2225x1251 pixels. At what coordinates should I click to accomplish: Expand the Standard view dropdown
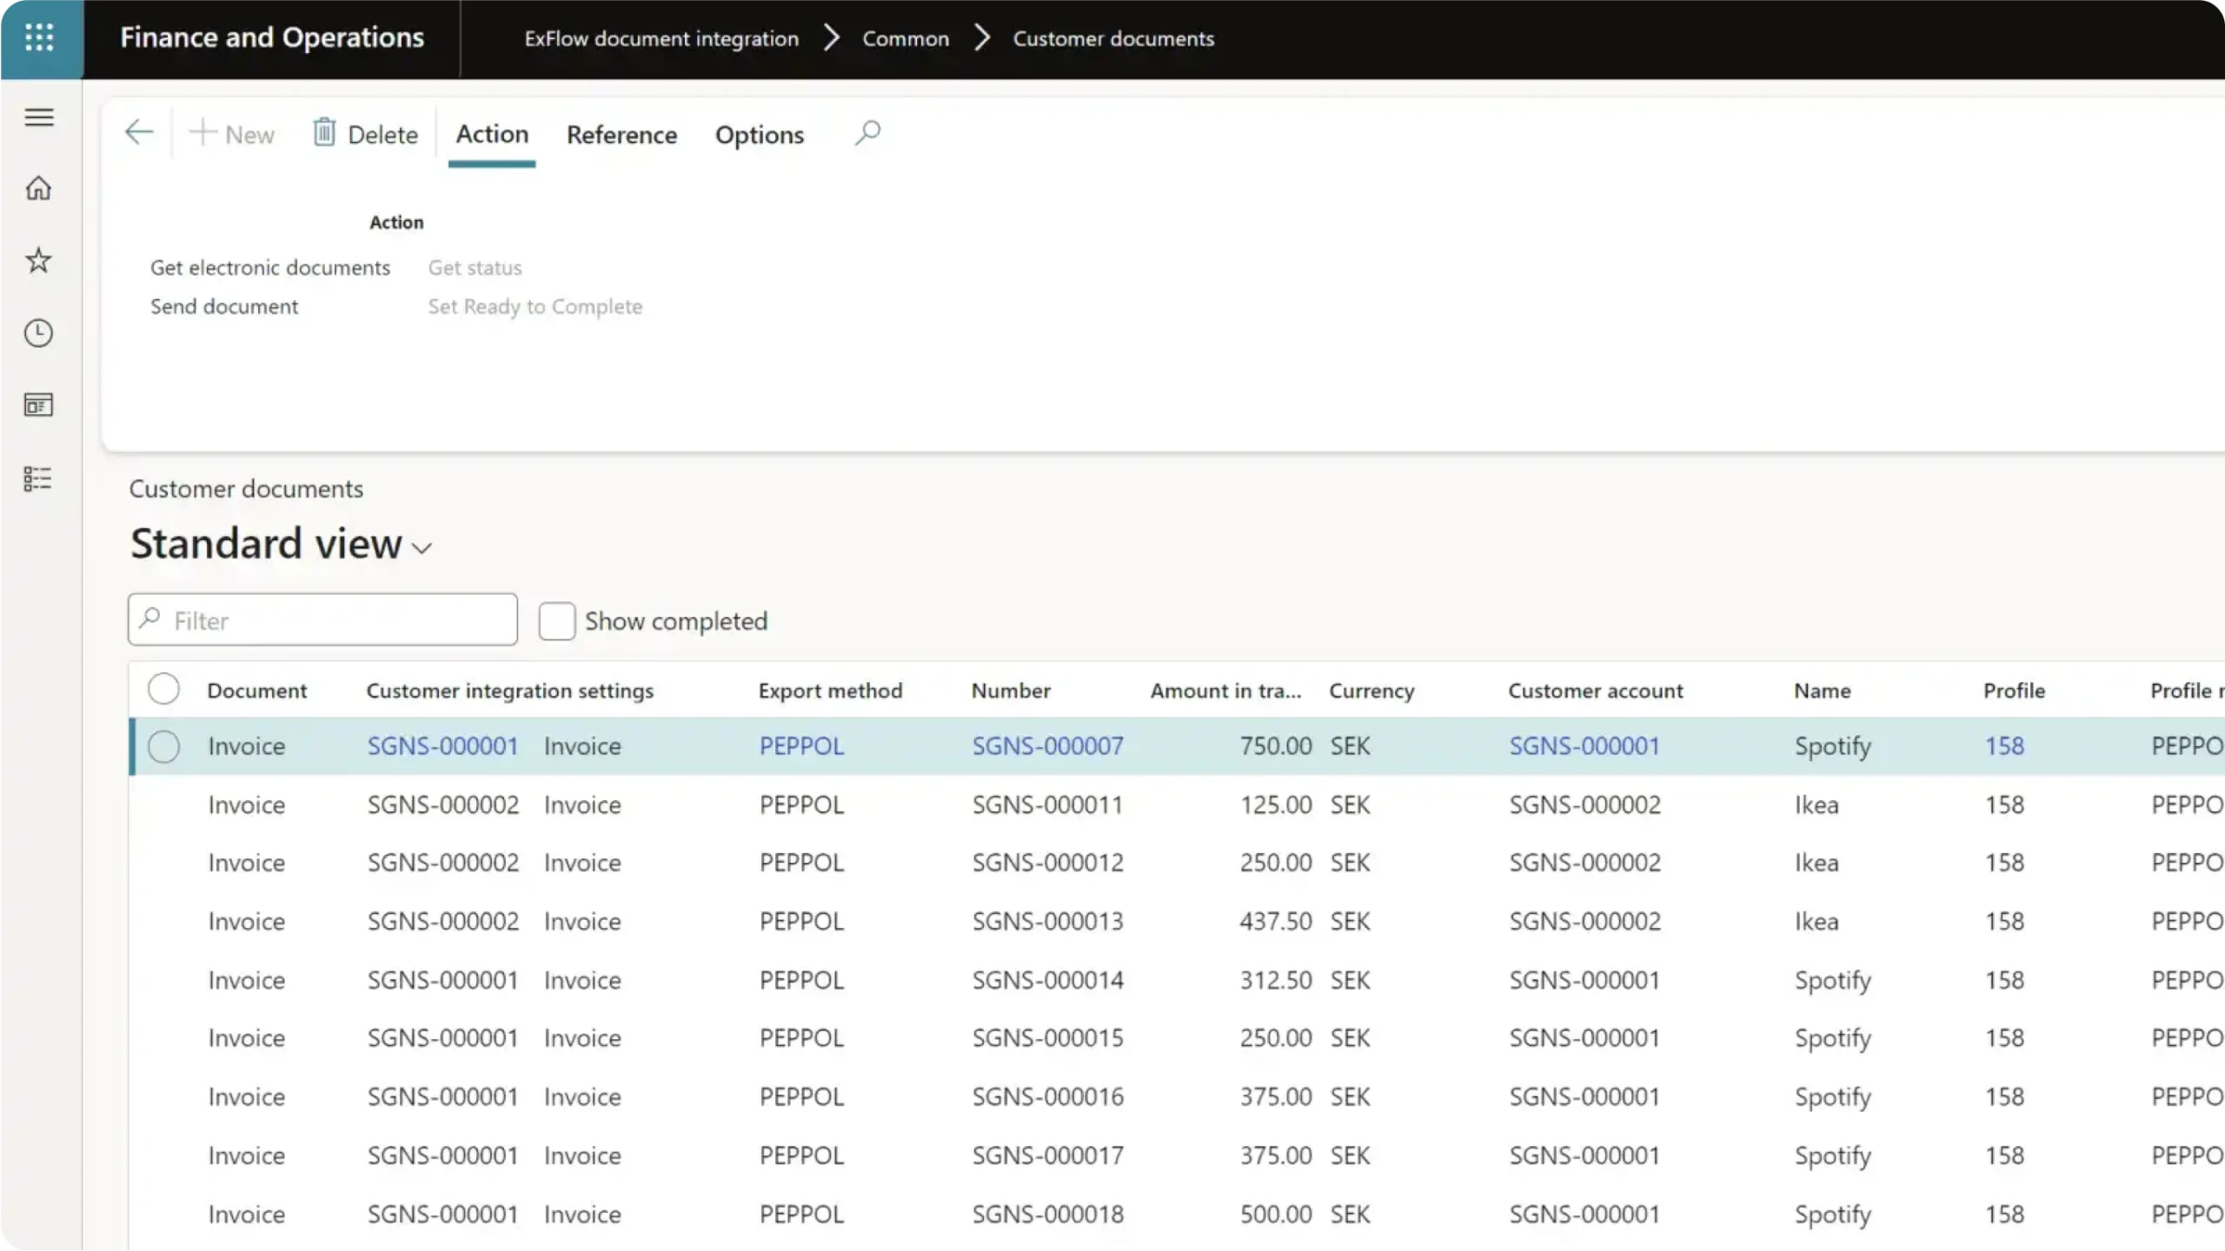tap(422, 547)
